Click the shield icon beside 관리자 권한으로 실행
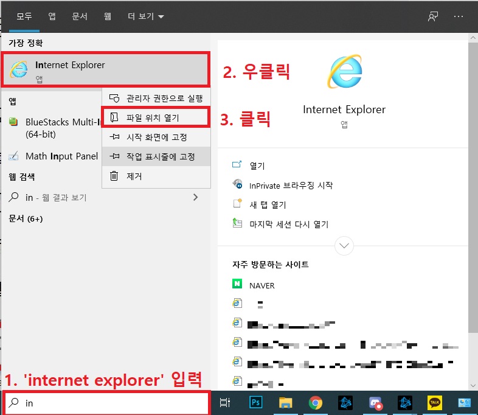 pyautogui.click(x=114, y=98)
